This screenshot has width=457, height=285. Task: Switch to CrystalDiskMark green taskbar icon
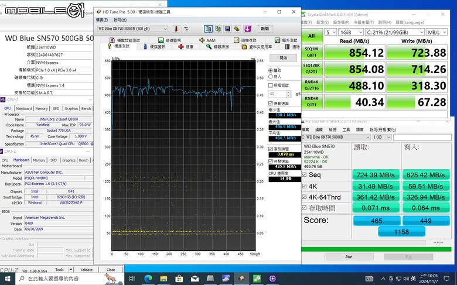pyautogui.click(x=257, y=279)
